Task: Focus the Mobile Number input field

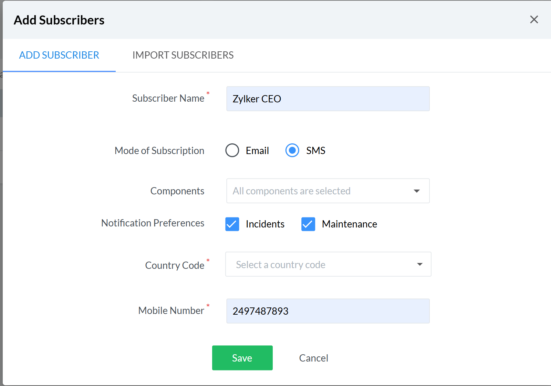Action: (328, 311)
